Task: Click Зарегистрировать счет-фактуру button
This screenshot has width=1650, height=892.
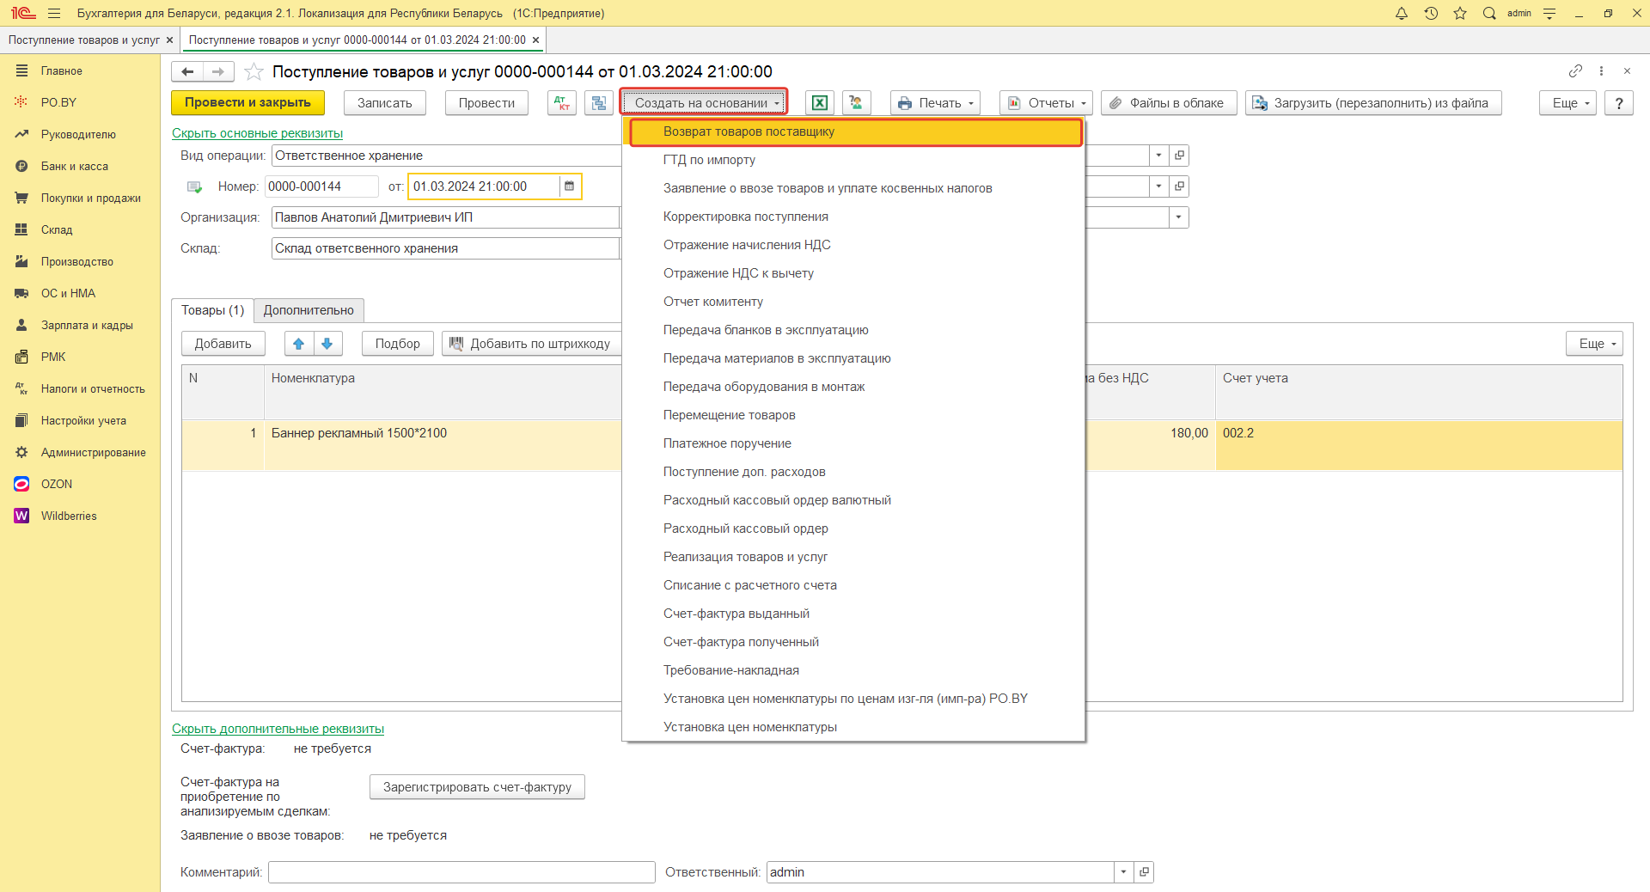Action: pyautogui.click(x=477, y=787)
